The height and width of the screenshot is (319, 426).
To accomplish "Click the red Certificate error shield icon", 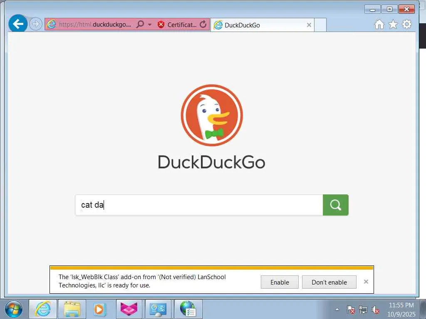I will click(x=161, y=25).
